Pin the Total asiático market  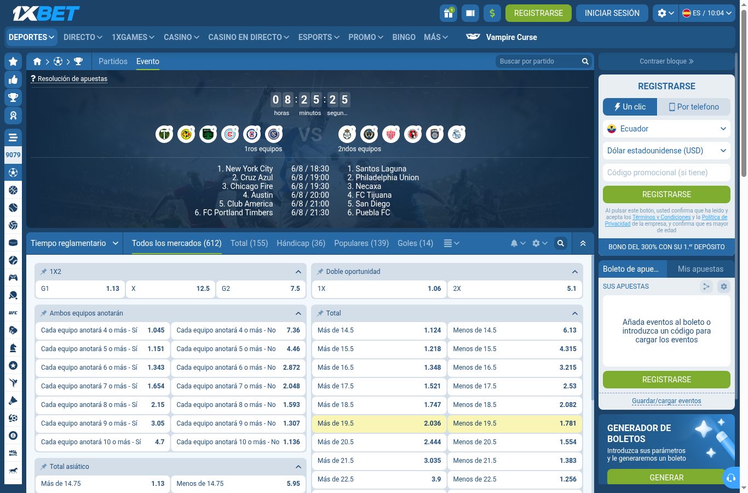pos(44,467)
